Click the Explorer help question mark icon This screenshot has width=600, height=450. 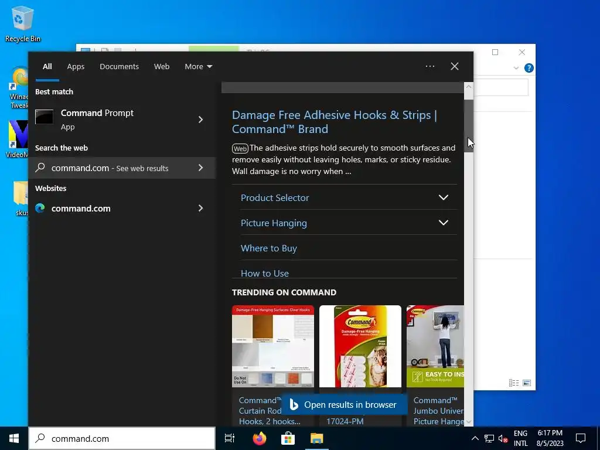(x=529, y=68)
